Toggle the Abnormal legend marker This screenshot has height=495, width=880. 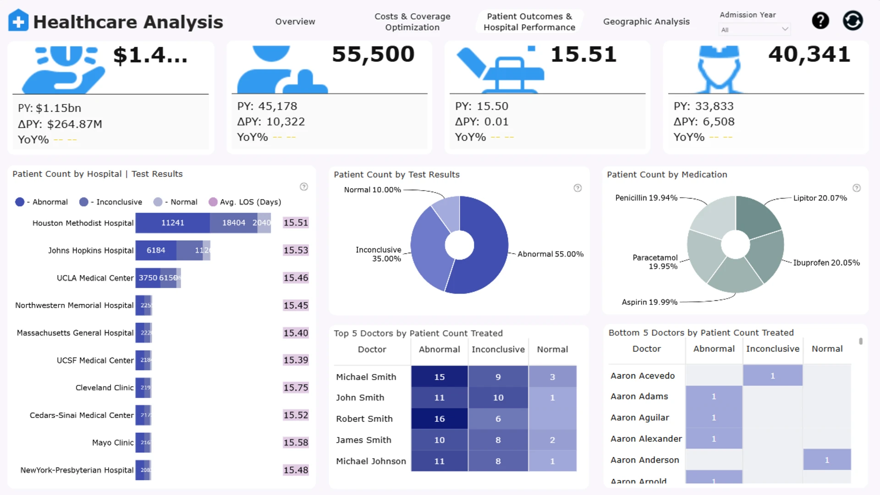tap(20, 202)
